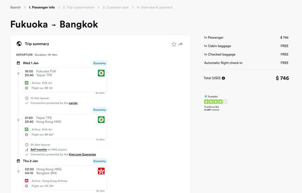The width and height of the screenshot is (302, 193).
Task: Click the Hong Kong Airlines logo on Bangkok flight
Action: [x=101, y=171]
